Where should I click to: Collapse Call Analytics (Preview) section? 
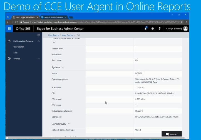click(39, 41)
